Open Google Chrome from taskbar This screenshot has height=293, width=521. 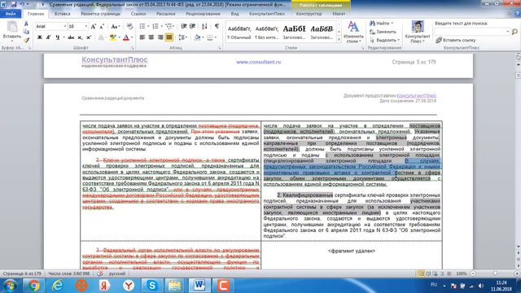tap(33, 285)
